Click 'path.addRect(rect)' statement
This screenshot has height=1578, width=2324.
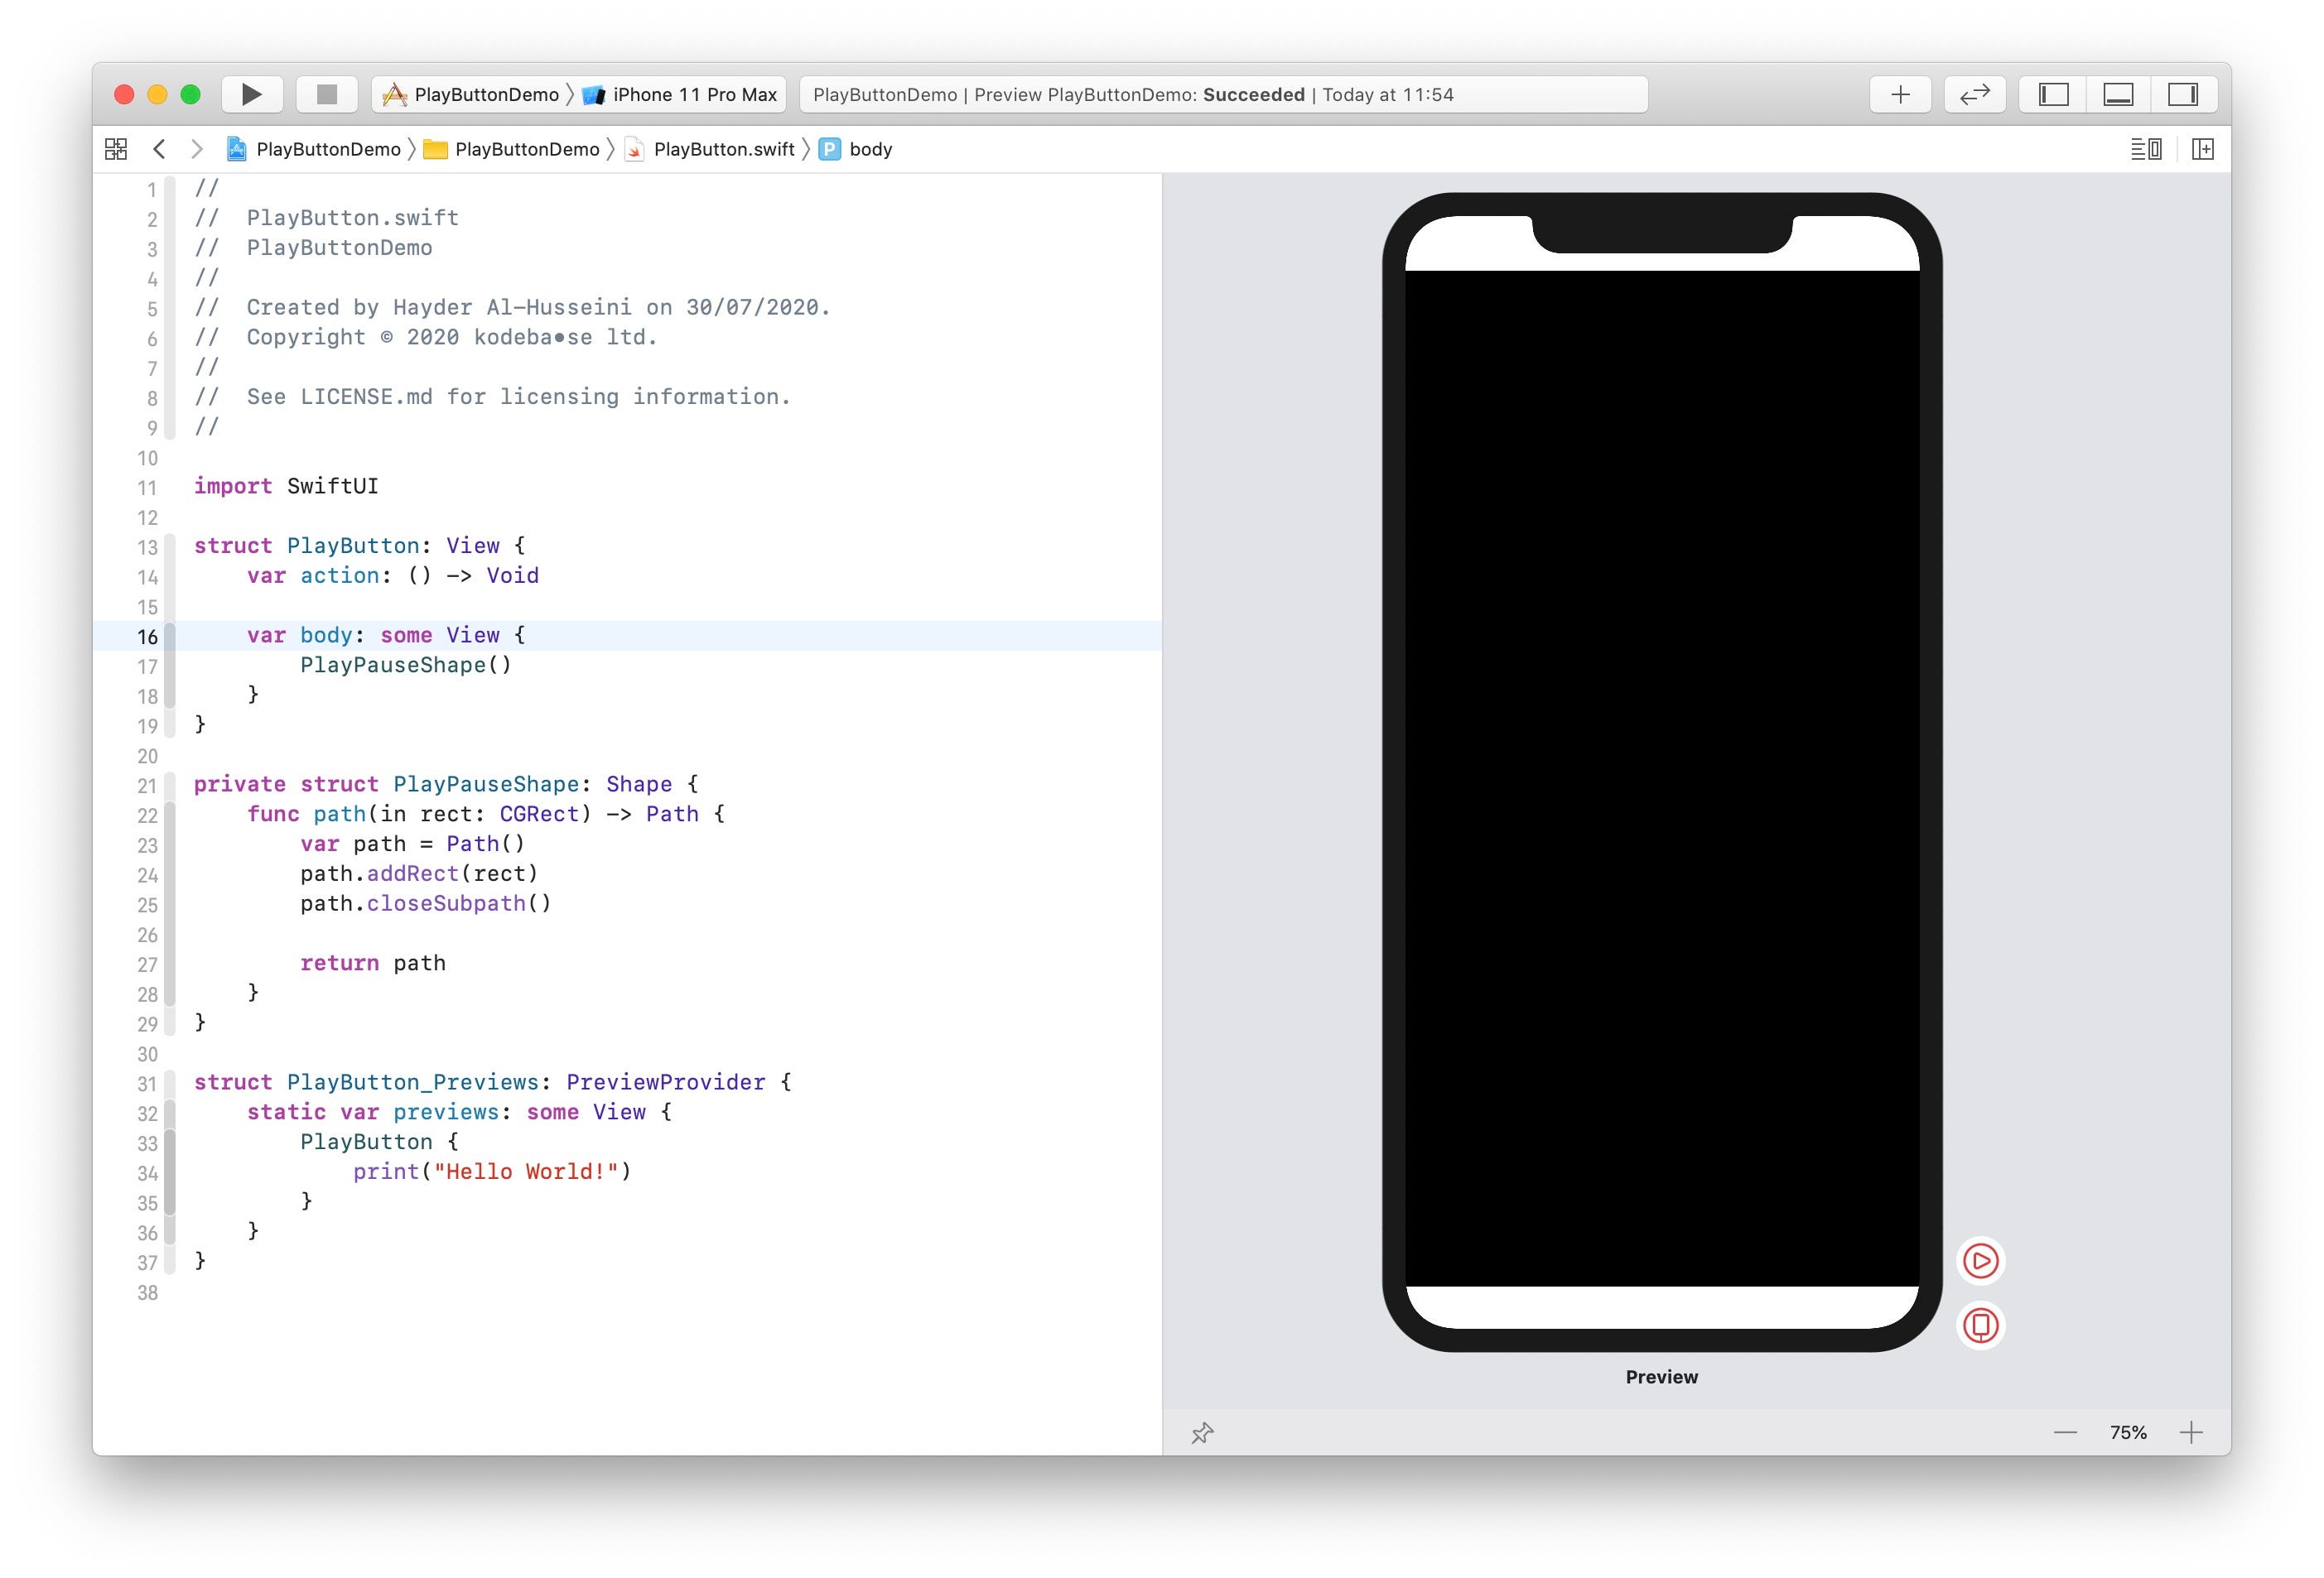tap(419, 873)
